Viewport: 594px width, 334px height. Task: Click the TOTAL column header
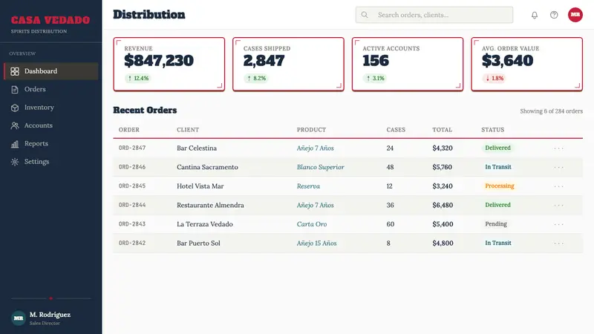click(442, 129)
